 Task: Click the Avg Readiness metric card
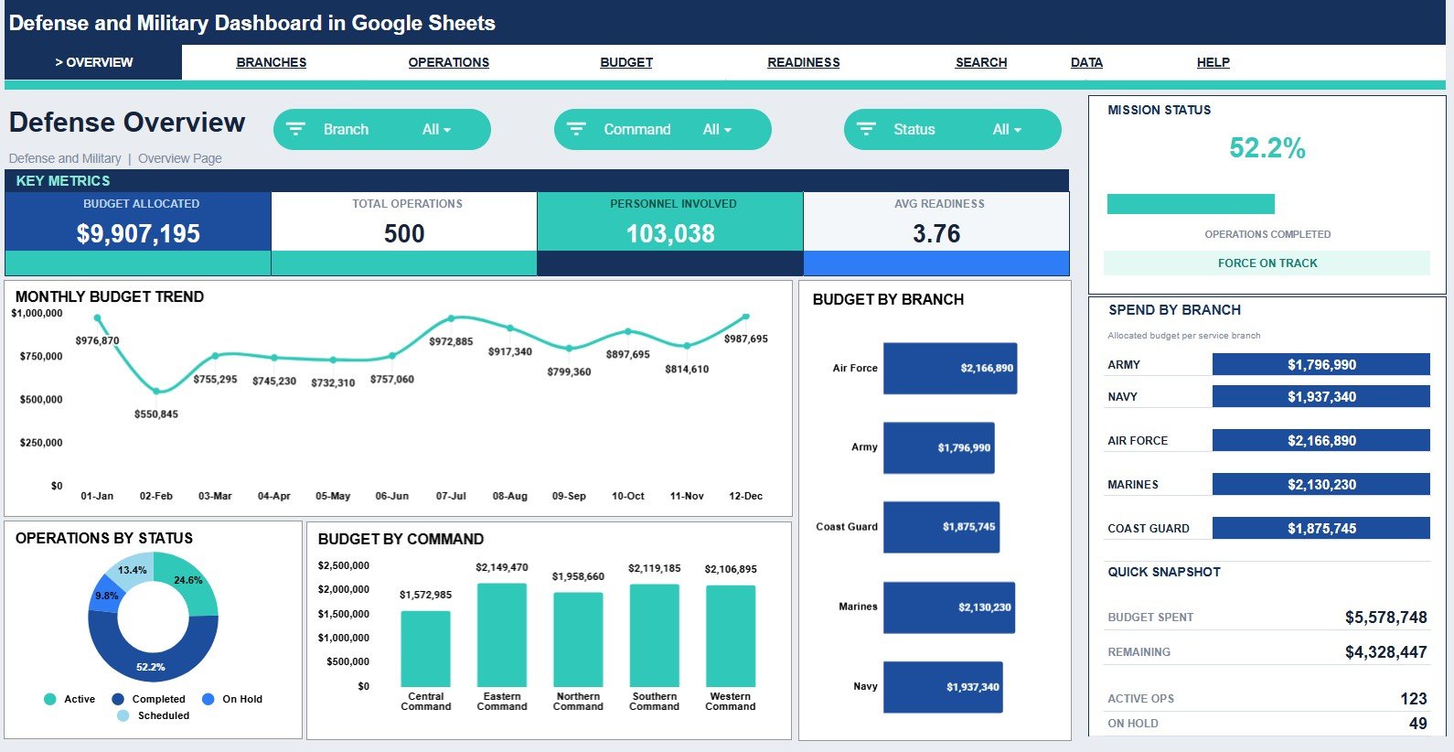click(936, 233)
